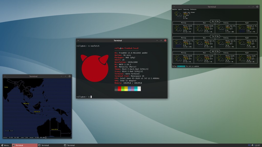Click the 22:07 clock to open the calendar

[258, 145]
